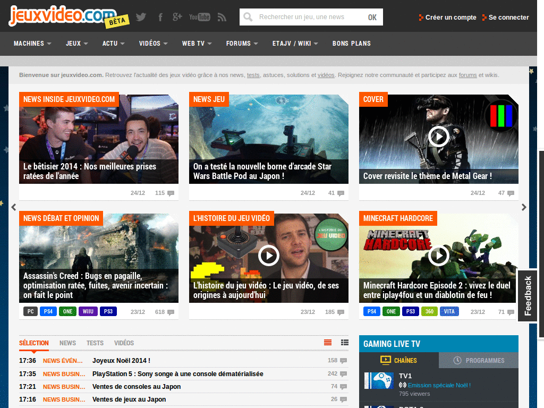Image resolution: width=544 pixels, height=408 pixels.
Task: Open comments icon for Metal Gear cover
Action: (x=511, y=193)
